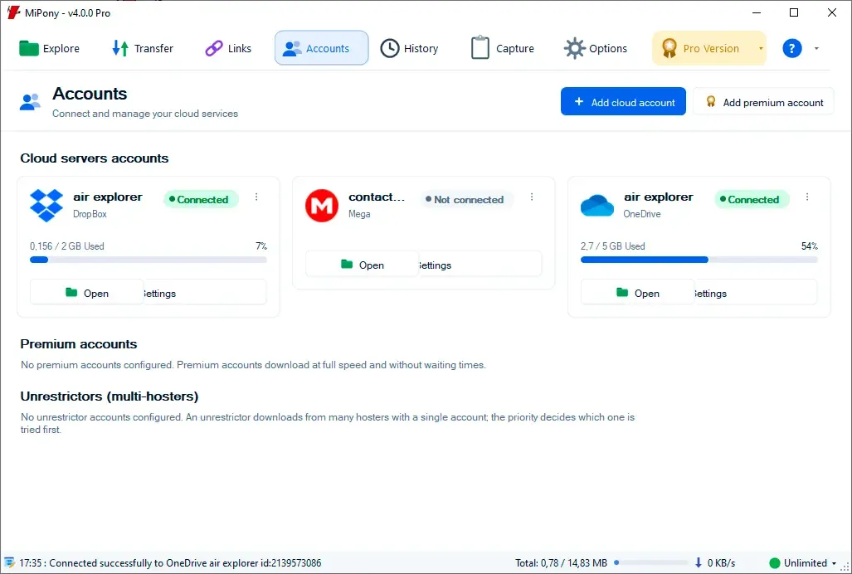Viewport: 852px width, 574px height.
Task: Open the History tab
Action: tap(409, 48)
